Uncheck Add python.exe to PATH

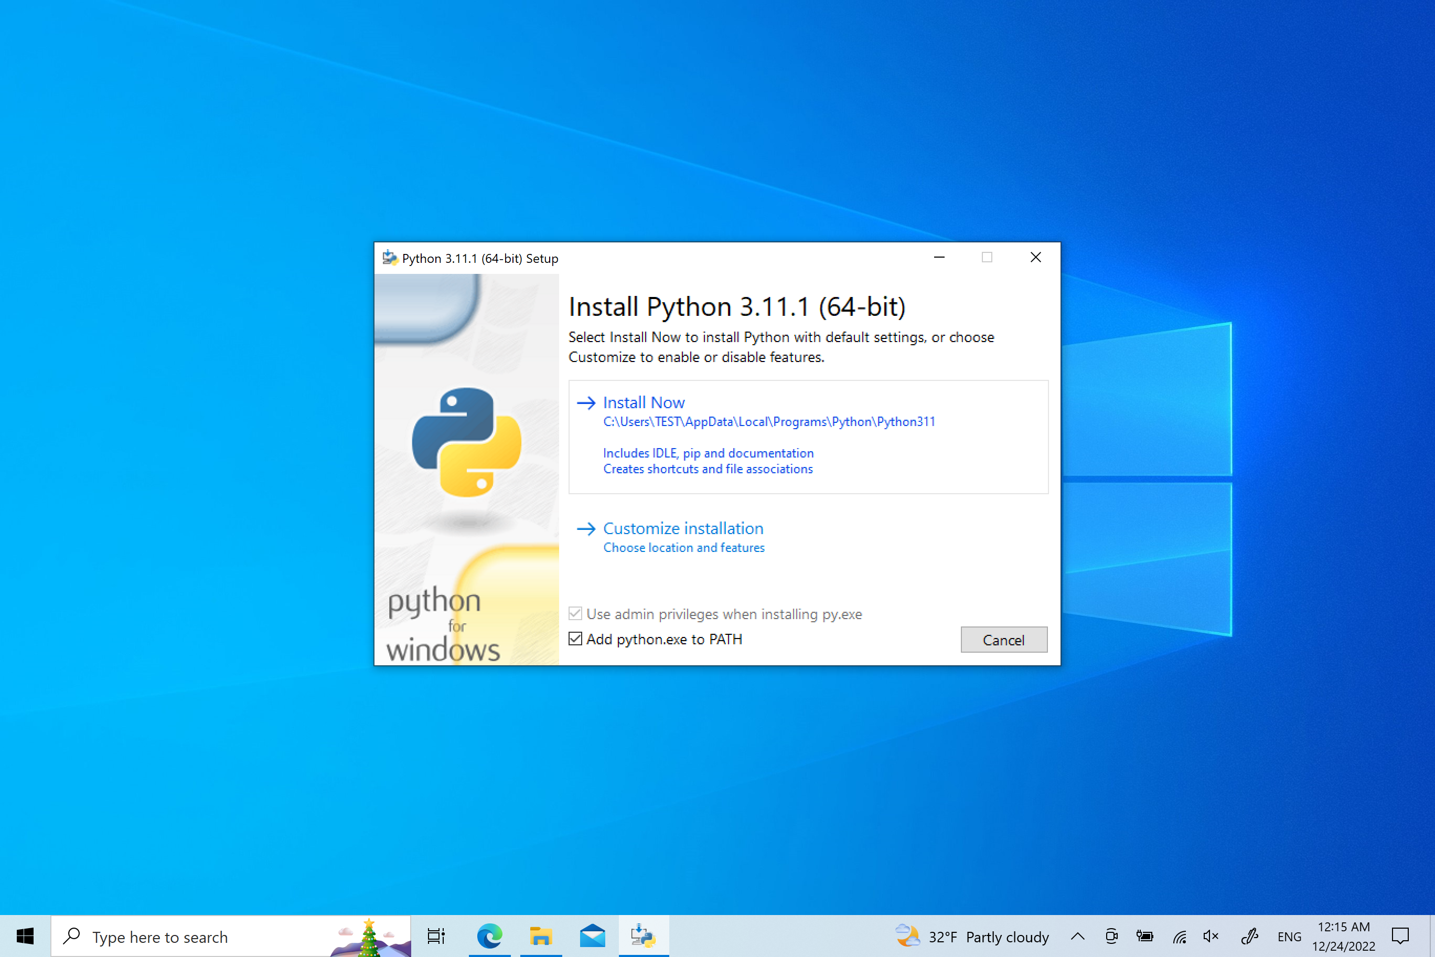tap(575, 639)
